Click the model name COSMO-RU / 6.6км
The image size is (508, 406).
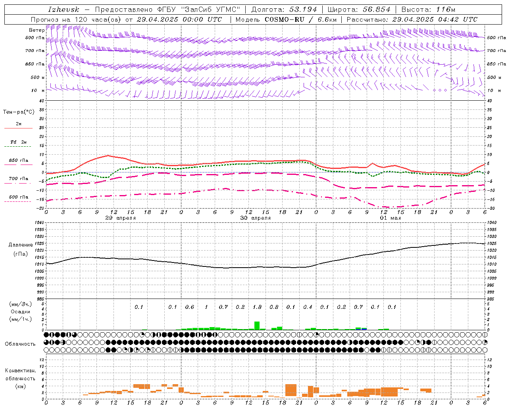point(300,19)
